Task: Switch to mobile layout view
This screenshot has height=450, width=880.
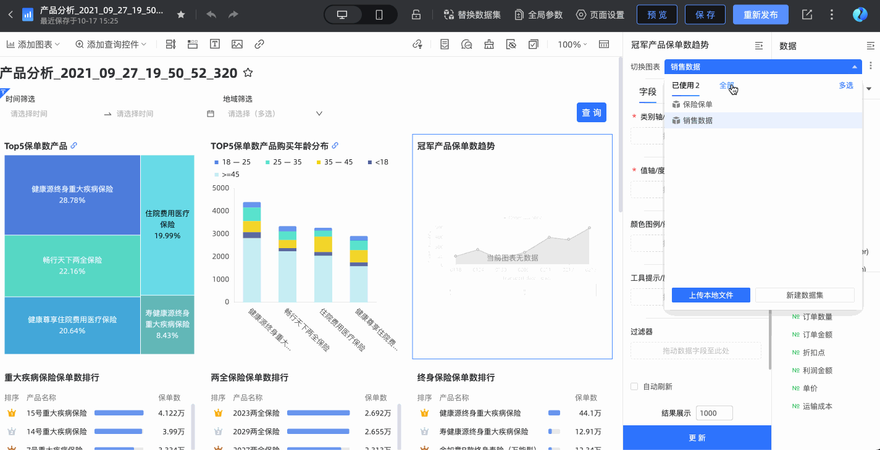Action: coord(379,14)
